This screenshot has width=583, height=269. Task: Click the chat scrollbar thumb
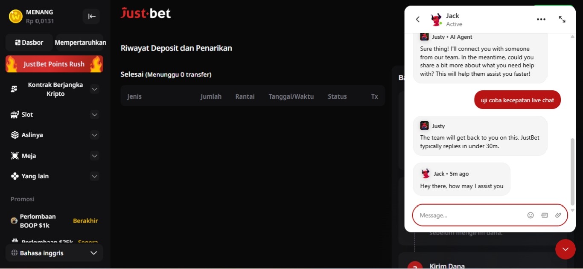[x=573, y=172]
